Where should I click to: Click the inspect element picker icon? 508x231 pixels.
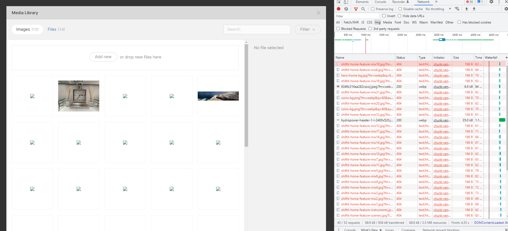click(x=339, y=2)
